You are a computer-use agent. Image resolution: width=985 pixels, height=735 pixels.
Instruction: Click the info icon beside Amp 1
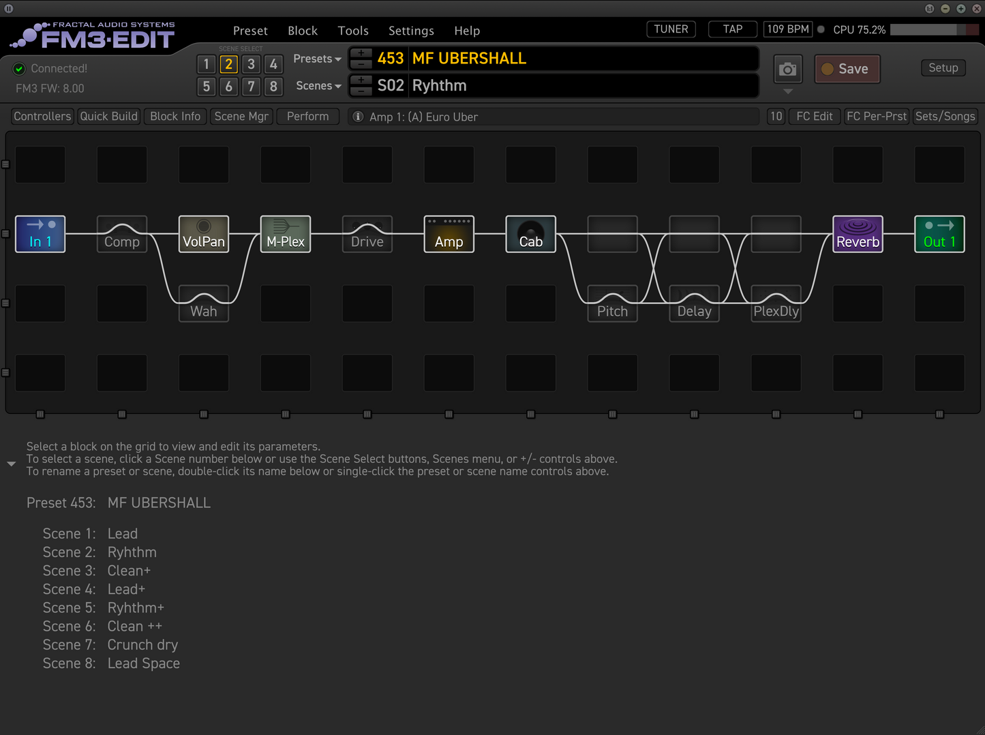358,117
